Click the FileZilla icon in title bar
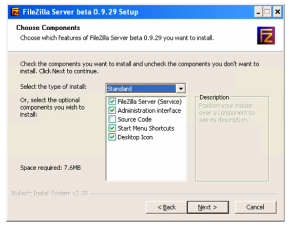 (x=15, y=12)
